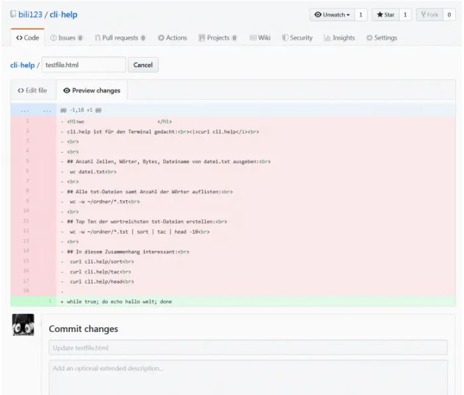Open the Code tab
Image resolution: width=464 pixels, height=395 pixels.
[x=27, y=38]
